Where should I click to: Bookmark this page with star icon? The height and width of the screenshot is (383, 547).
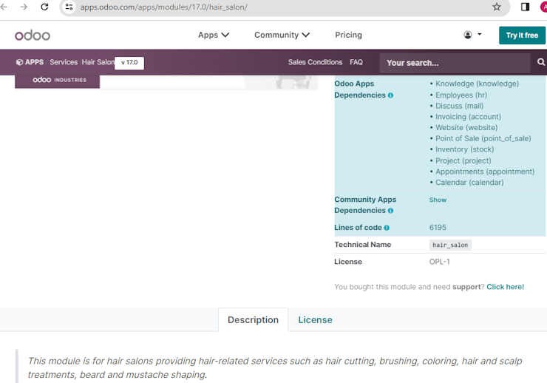click(497, 7)
